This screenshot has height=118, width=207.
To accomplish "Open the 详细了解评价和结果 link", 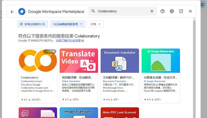I will (x=70, y=41).
